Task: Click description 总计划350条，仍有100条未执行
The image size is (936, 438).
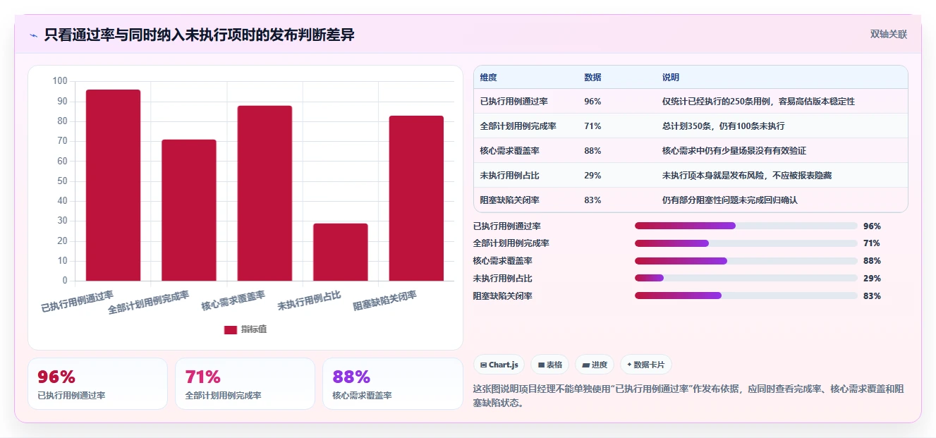Action: (x=723, y=126)
